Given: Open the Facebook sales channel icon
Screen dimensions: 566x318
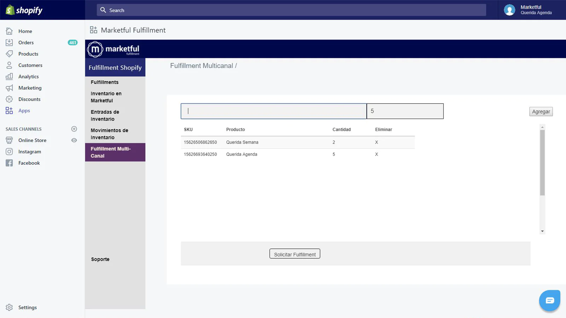Looking at the screenshot, I should coord(9,163).
